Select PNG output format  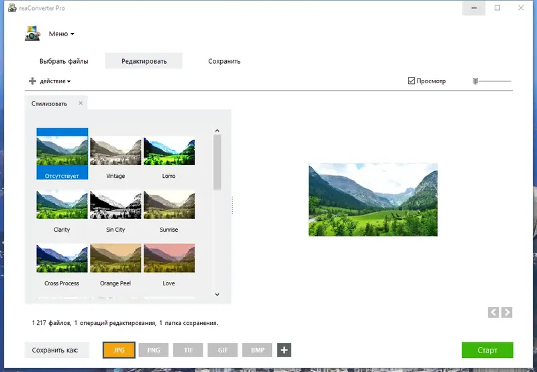click(x=154, y=350)
